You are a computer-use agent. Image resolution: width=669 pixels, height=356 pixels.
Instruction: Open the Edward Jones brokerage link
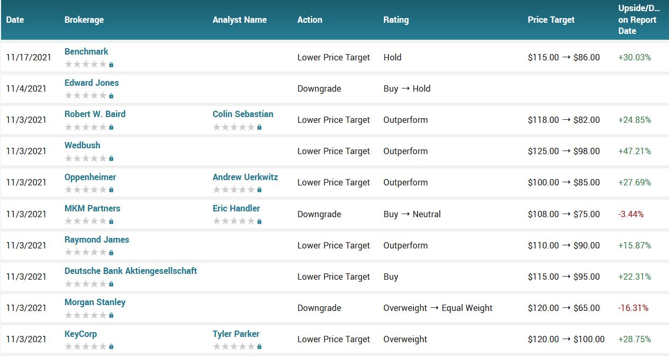click(92, 83)
